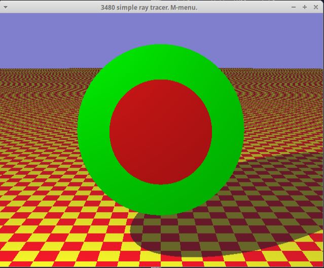Viewport: 324px width, 268px height.
Task: Click the red inner sphere in render
Action: (161, 132)
